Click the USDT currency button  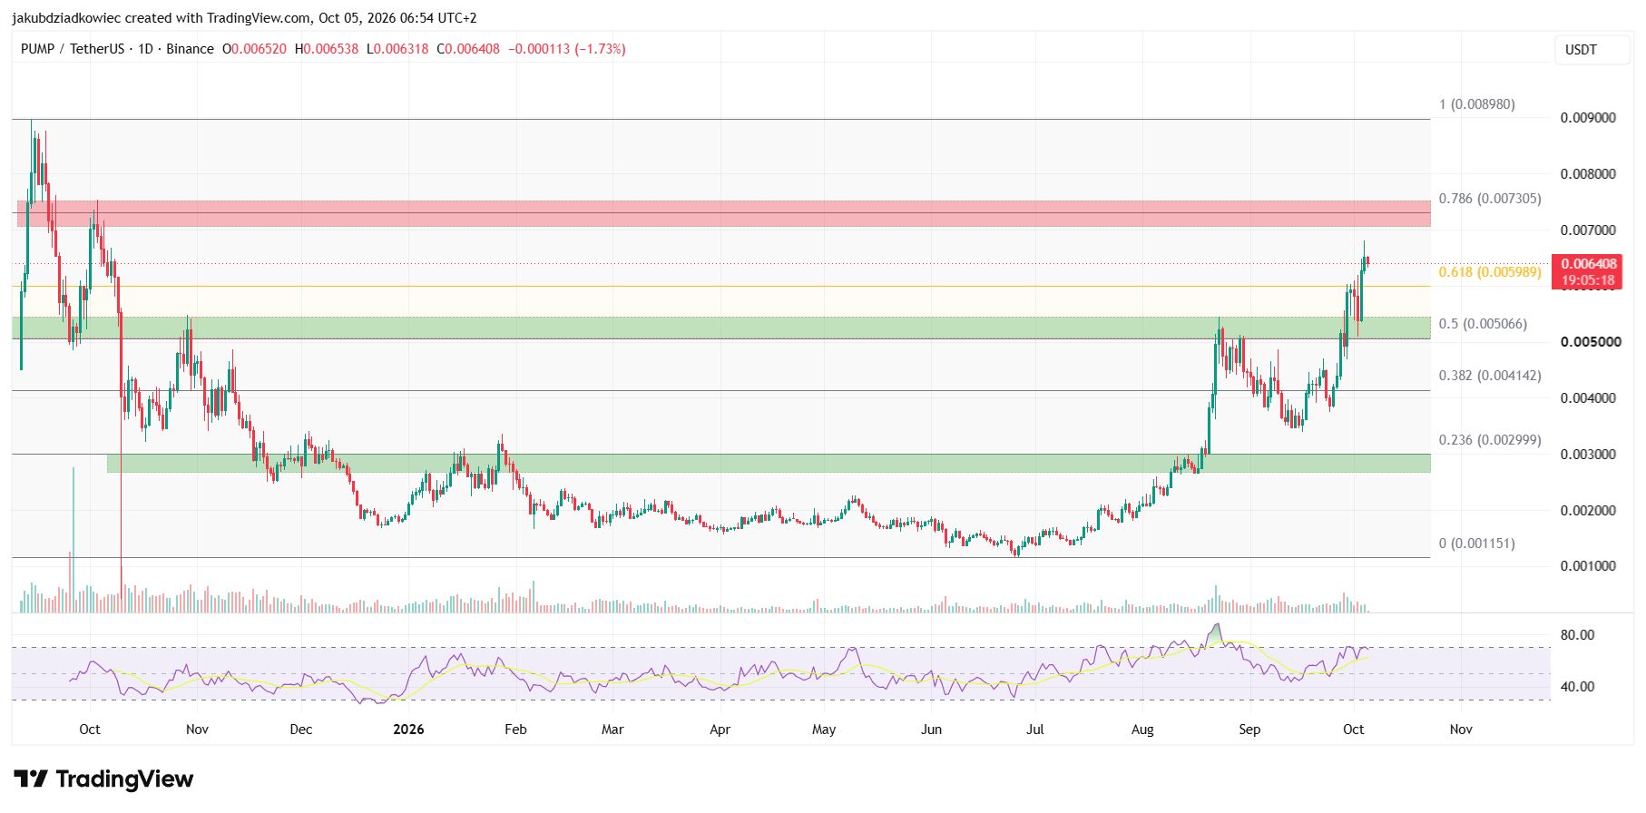[1592, 50]
